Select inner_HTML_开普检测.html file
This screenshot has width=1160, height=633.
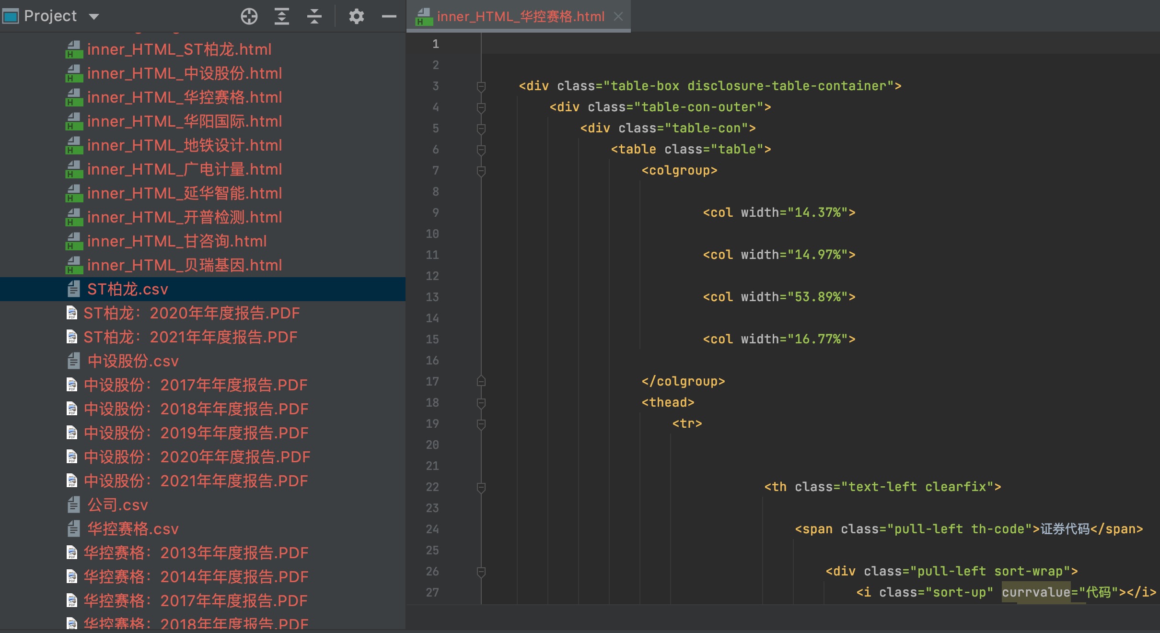pos(185,217)
